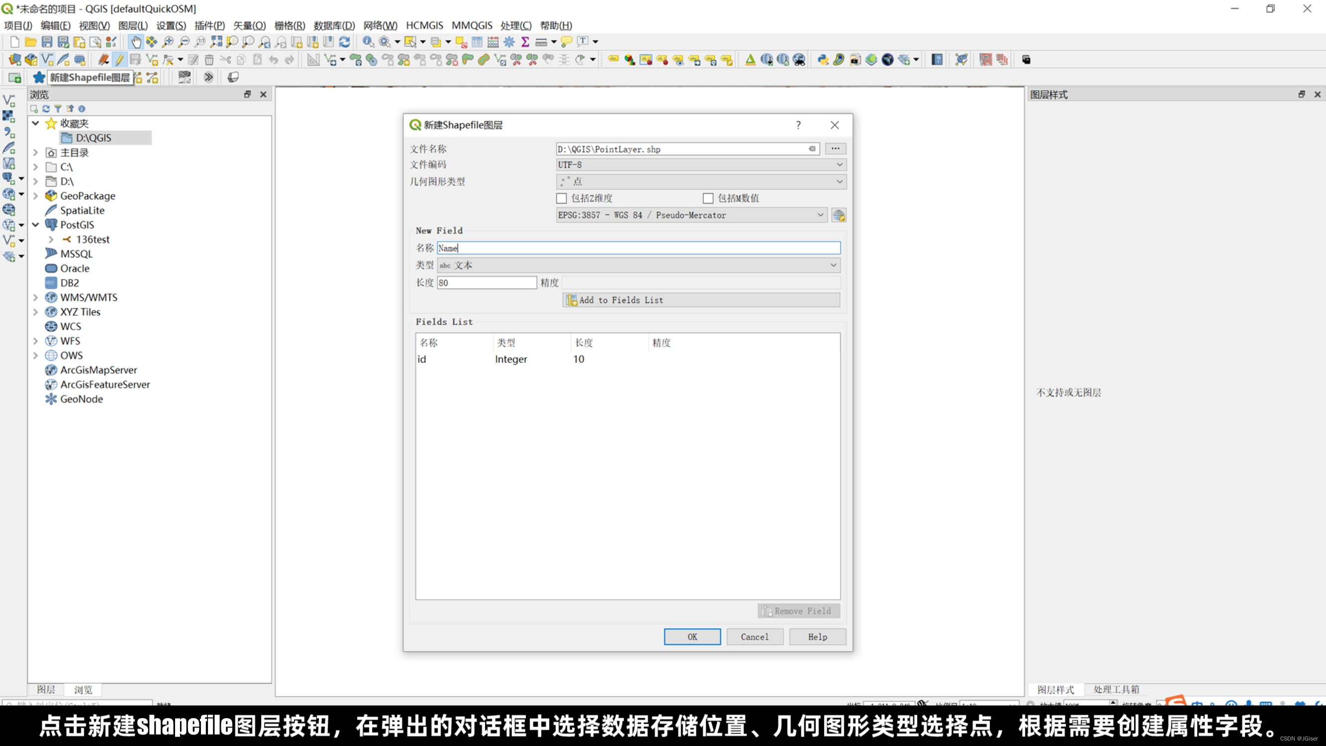This screenshot has height=746, width=1326.
Task: Open the EPSG:3857 CRS dropdown
Action: (691, 215)
